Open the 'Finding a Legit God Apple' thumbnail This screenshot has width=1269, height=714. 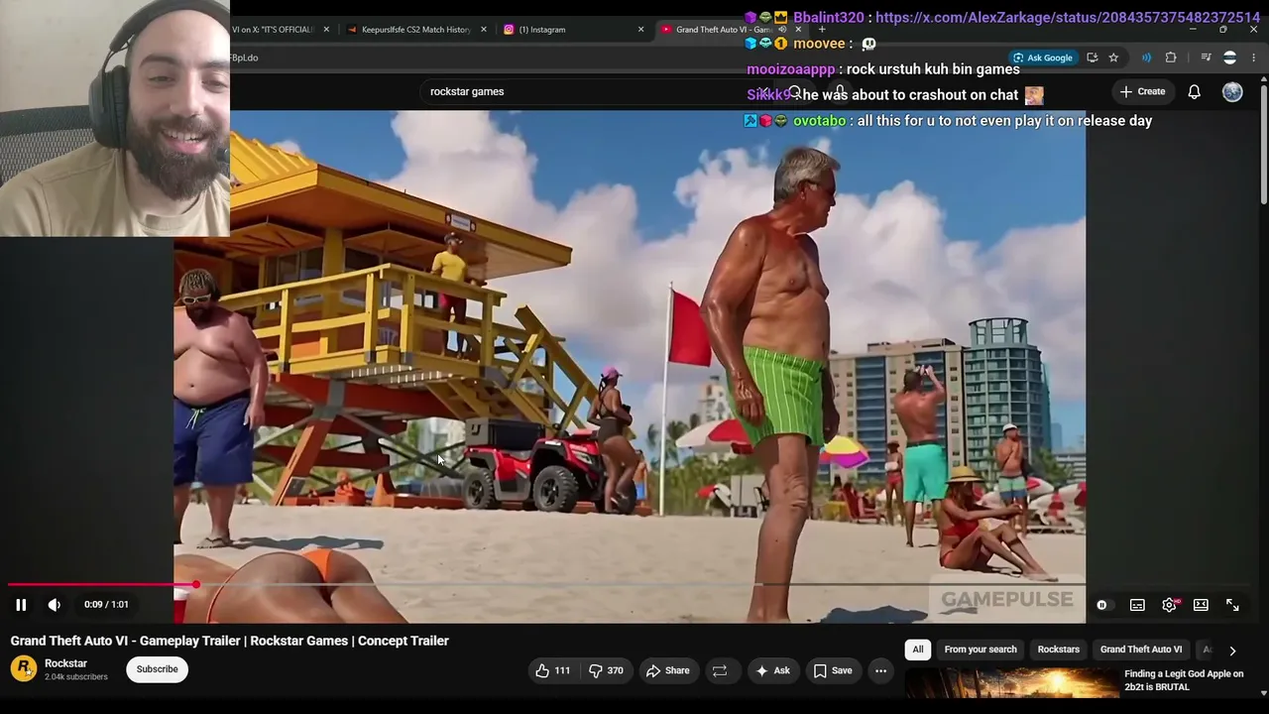1011,684
